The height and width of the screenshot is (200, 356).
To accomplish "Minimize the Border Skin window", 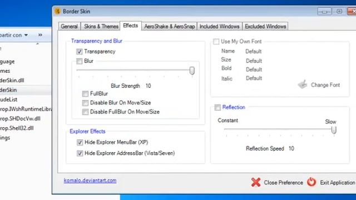I will (324, 11).
